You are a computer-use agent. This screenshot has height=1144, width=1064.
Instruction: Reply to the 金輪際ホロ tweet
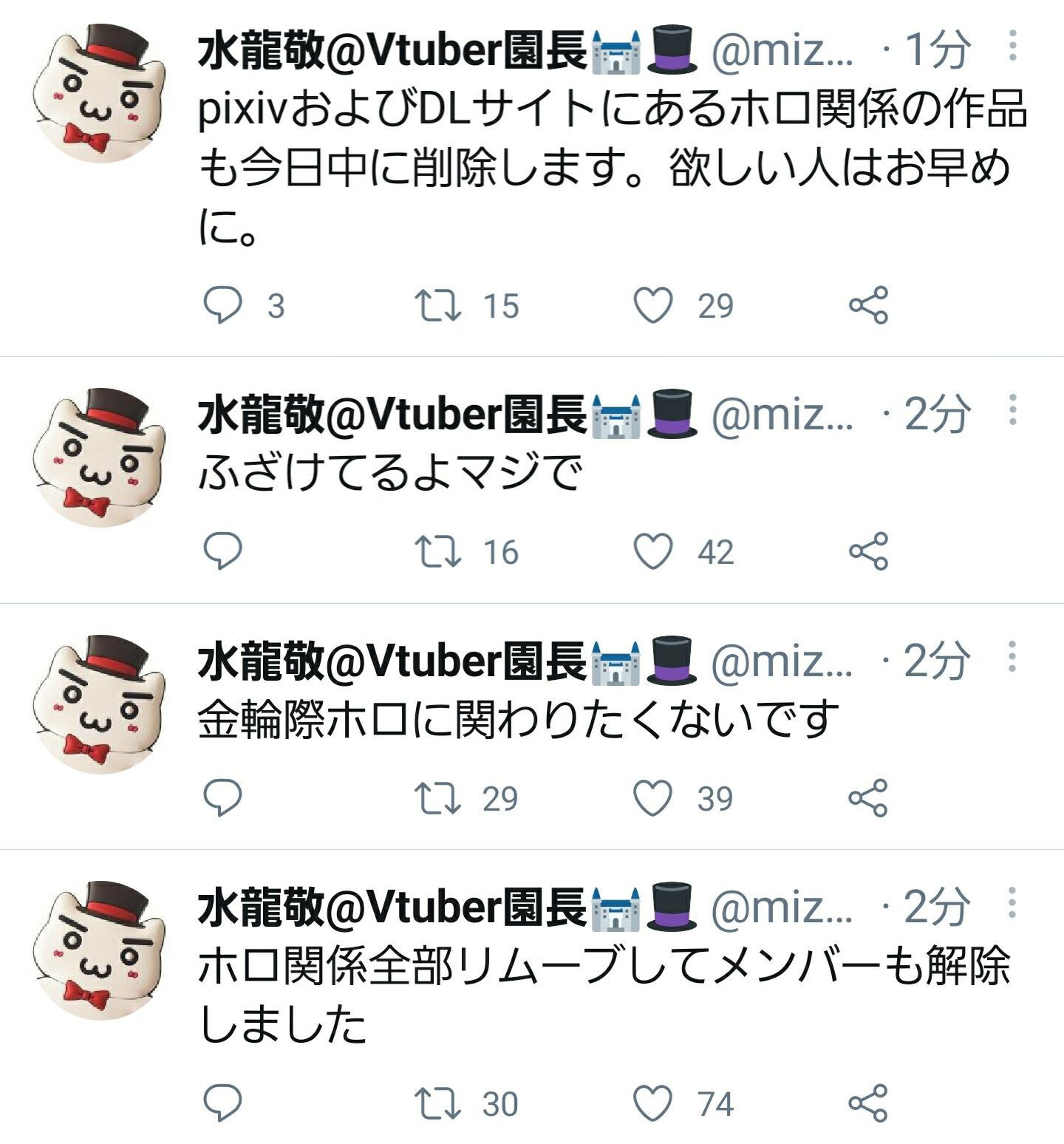pyautogui.click(x=222, y=797)
